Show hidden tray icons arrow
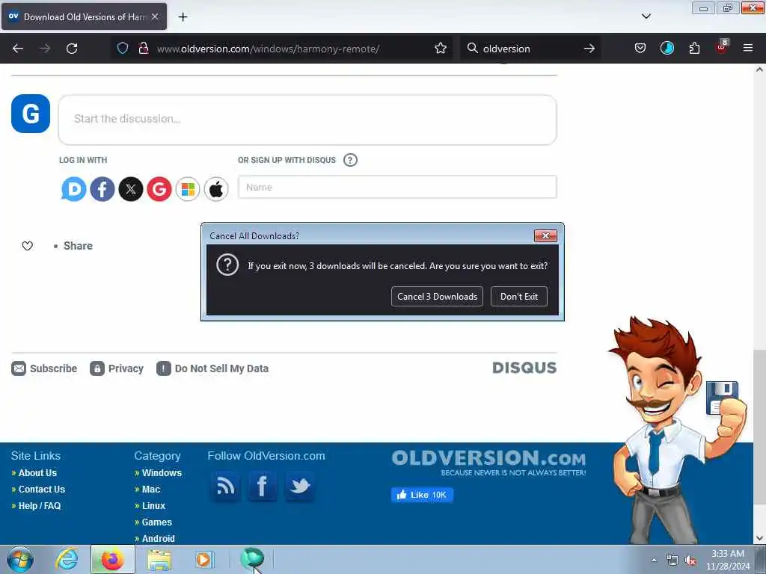 coord(654,560)
